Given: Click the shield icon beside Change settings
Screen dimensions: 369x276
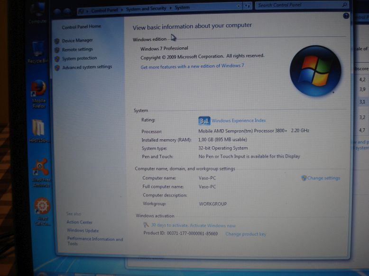Looking at the screenshot, I should pos(304,178).
